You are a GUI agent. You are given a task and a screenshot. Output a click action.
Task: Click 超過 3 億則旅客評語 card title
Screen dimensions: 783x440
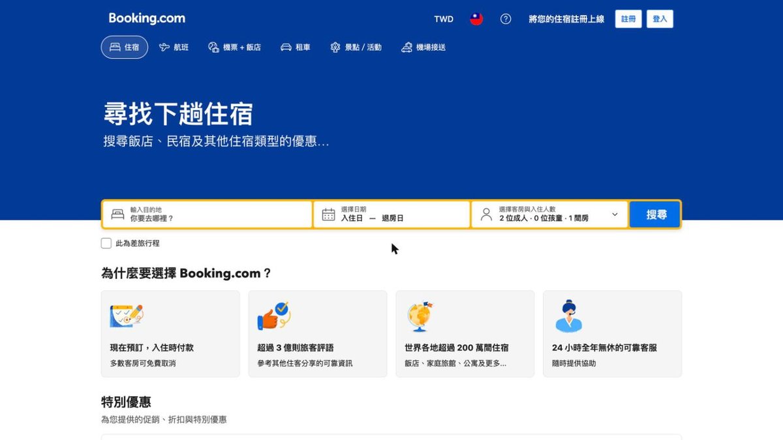coord(296,348)
